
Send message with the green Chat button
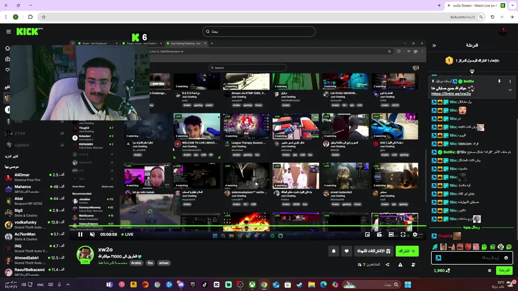coord(504,270)
